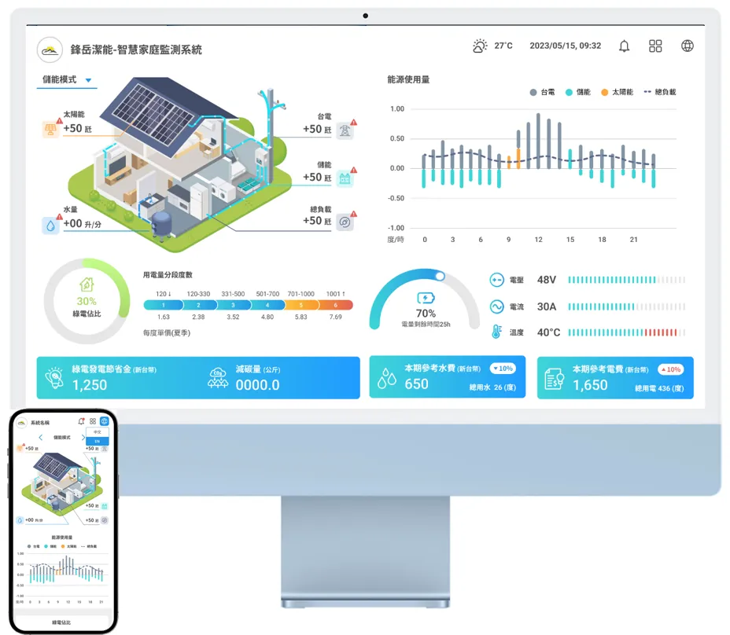Click the 每度單價(夏季) label

[x=167, y=333]
